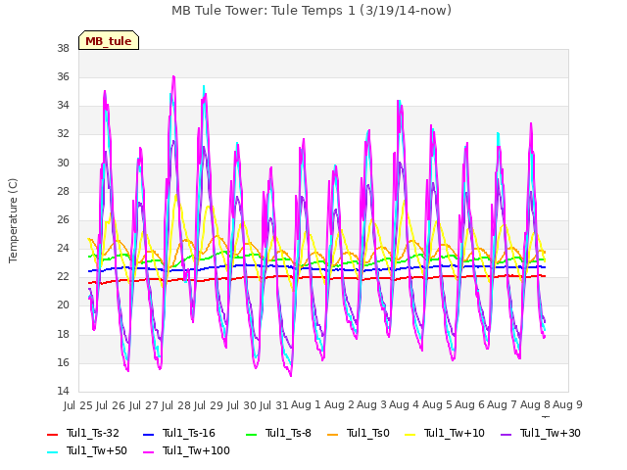Click the Jul 31 x-axis date label
Viewport: 627px width, 470px height.
click(274, 405)
